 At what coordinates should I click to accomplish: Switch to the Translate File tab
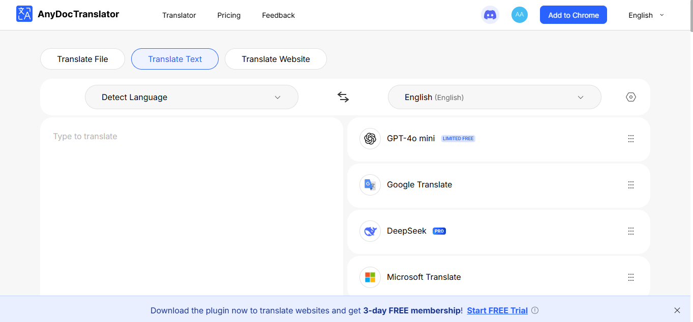pos(82,59)
